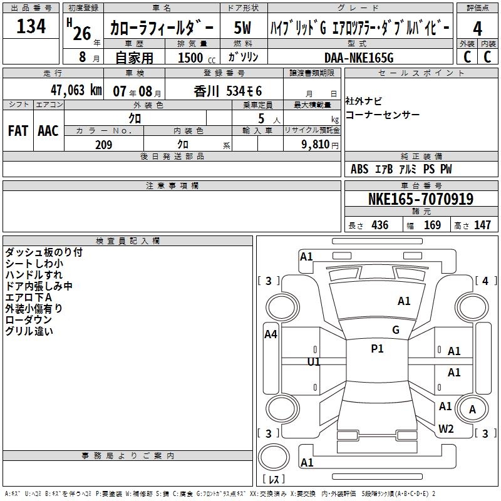501x501 pixels.
Task: Click the P1 mark on roof
Action: pyautogui.click(x=377, y=349)
